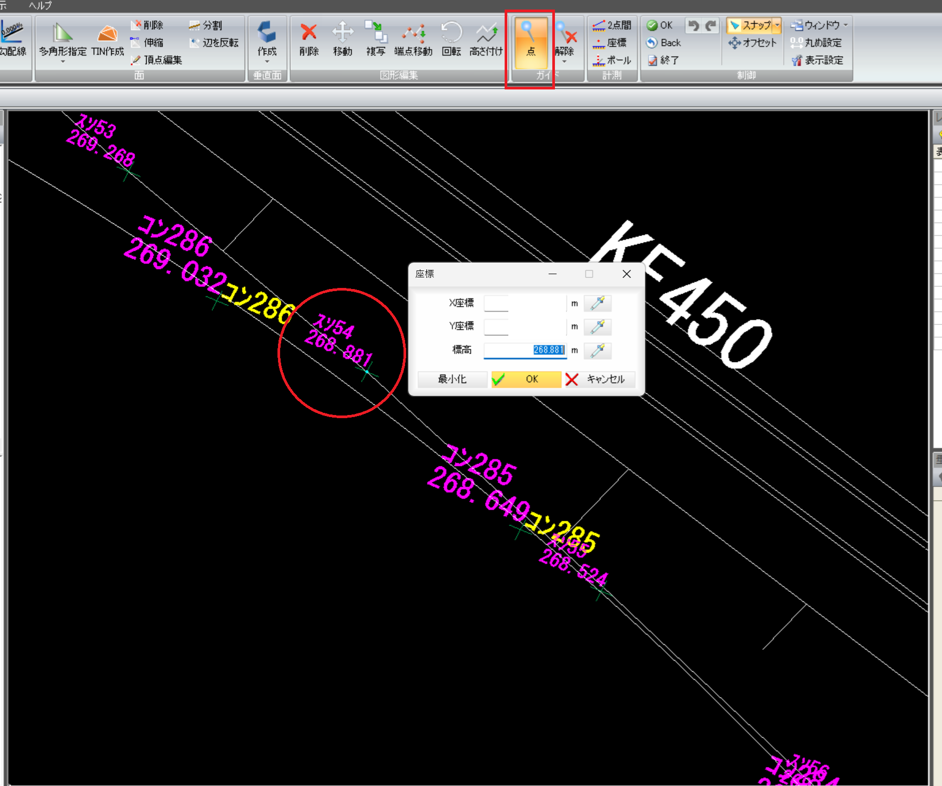
Task: Select the 2点間 measurement tool
Action: click(x=612, y=25)
